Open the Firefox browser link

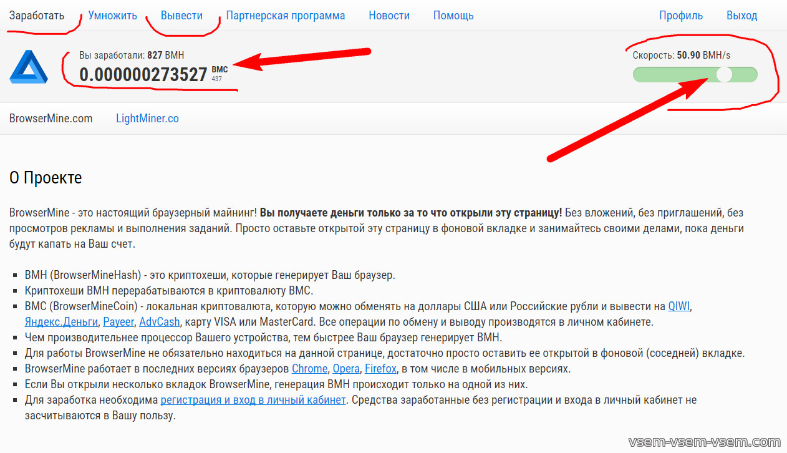(380, 368)
